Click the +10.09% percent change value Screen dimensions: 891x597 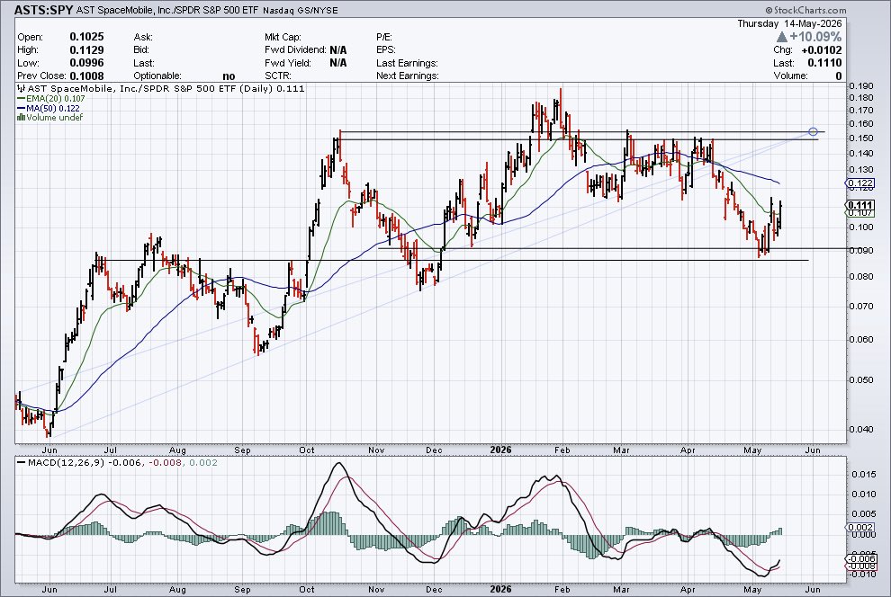(815, 37)
